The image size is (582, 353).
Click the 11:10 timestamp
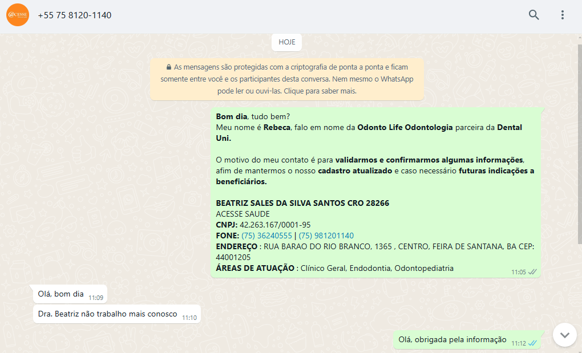(189, 318)
